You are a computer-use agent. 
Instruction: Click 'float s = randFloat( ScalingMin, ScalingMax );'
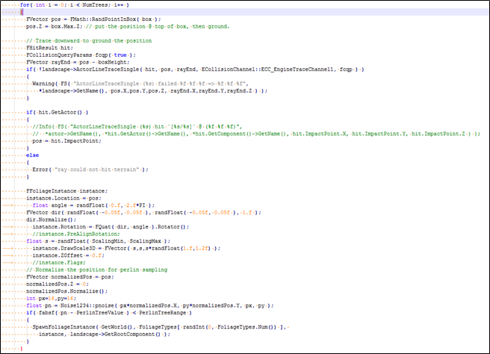point(98,241)
